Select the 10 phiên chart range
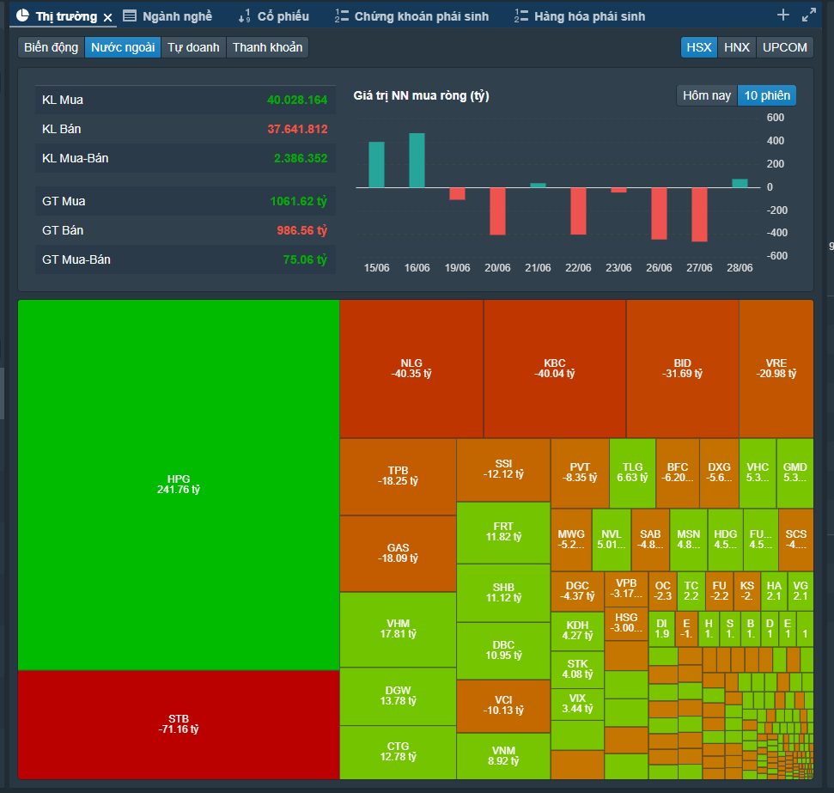 767,95
